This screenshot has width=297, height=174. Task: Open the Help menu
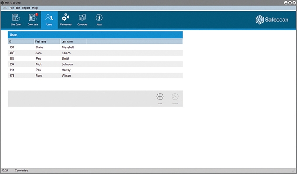click(x=35, y=8)
